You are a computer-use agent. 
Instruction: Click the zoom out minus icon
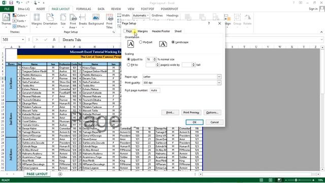click(x=286, y=180)
